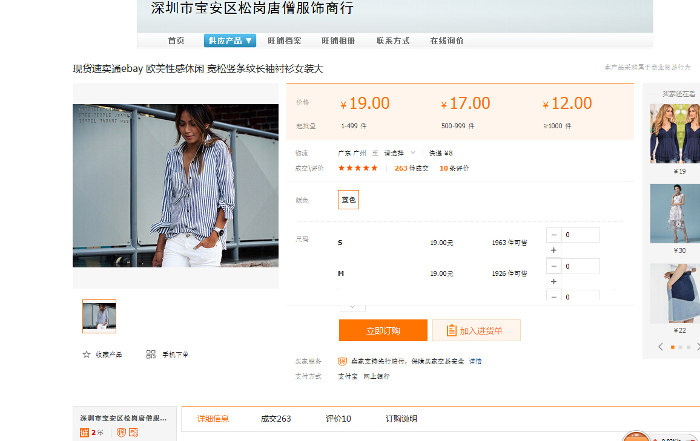Select the second carousel page dot
Image resolution: width=700 pixels, height=441 pixels.
(681, 347)
